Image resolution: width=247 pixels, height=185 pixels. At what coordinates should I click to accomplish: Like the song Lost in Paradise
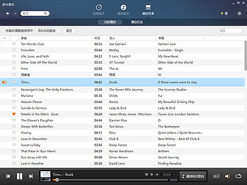(x=14, y=163)
